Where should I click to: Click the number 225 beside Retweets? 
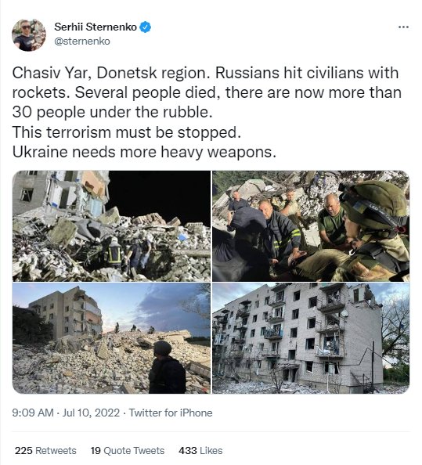click(x=23, y=450)
